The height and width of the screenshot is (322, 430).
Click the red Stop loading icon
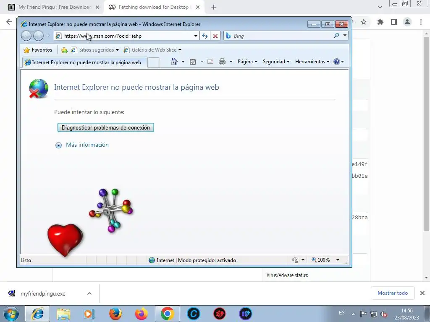215,36
